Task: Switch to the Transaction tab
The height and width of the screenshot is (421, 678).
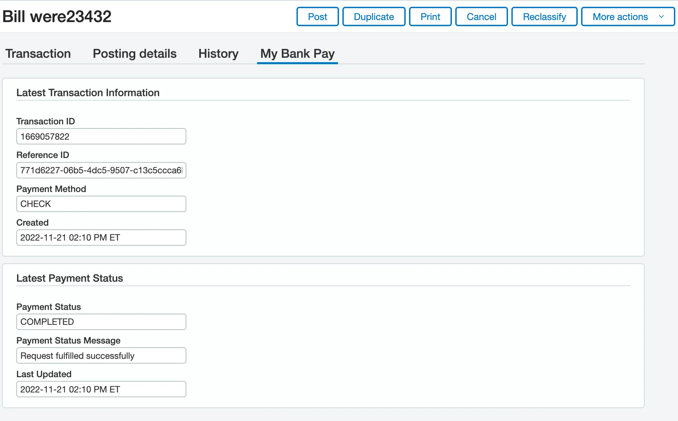Action: click(x=38, y=54)
